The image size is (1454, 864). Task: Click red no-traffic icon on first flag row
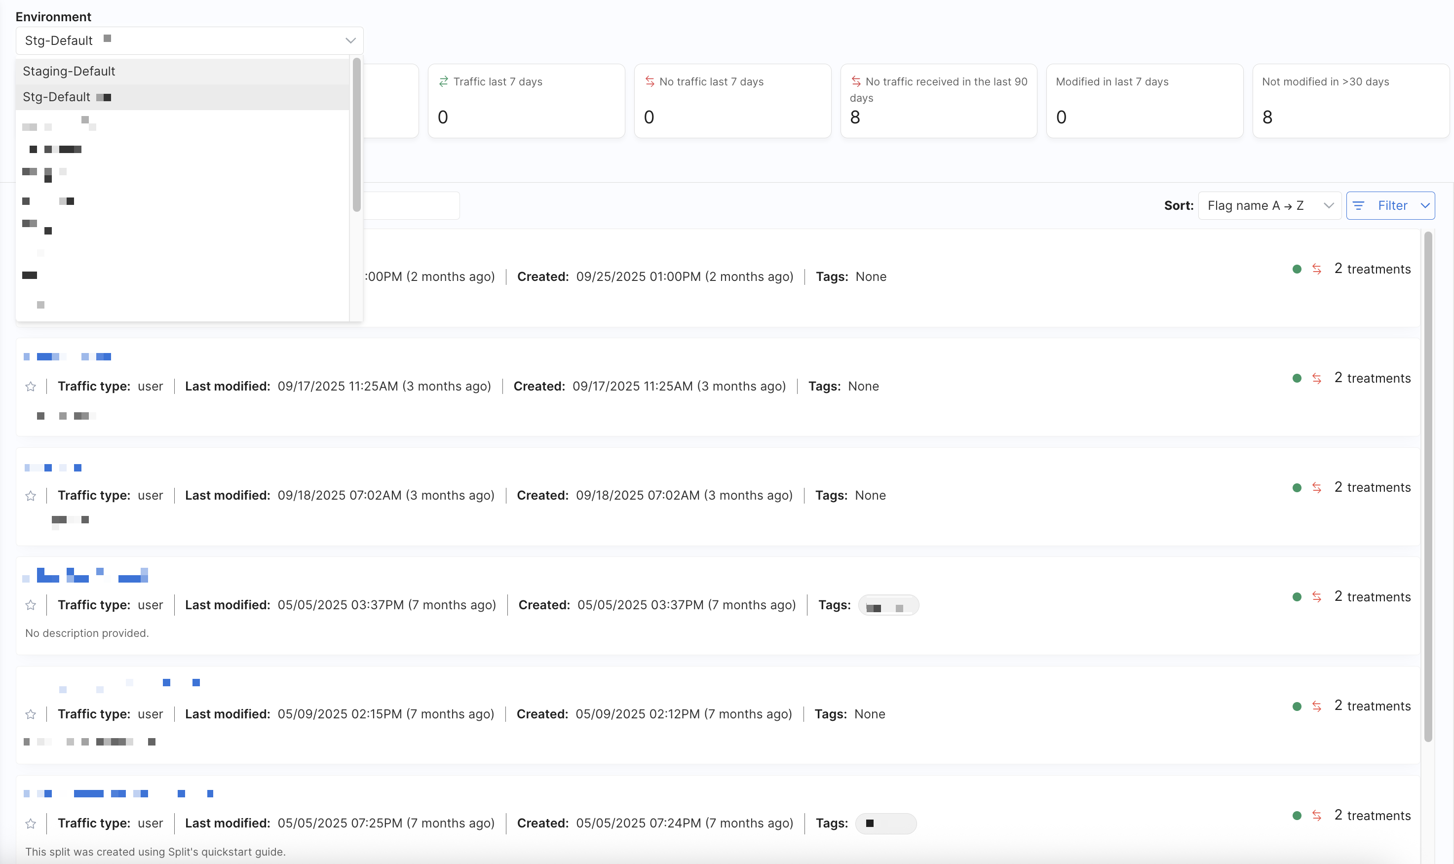pyautogui.click(x=1317, y=269)
